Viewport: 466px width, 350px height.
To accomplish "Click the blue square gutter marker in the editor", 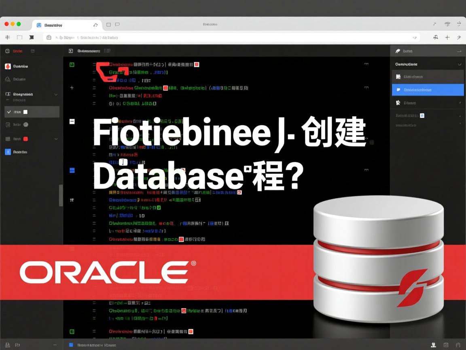I will [72, 170].
